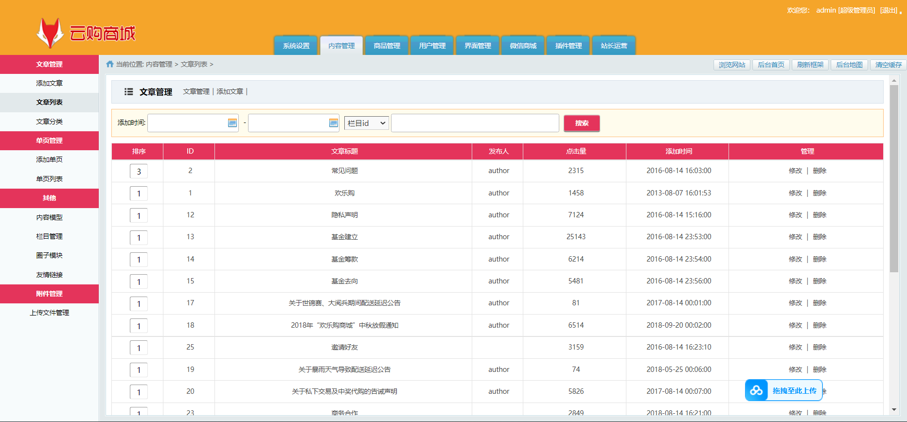Select 单页列表 in the sidebar
The image size is (907, 422).
tap(49, 179)
